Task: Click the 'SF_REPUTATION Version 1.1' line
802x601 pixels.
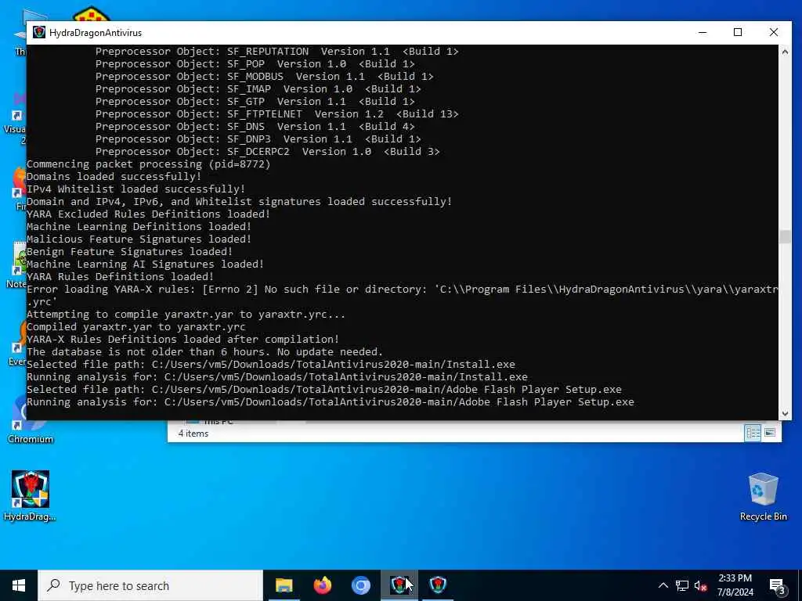Action: 276,51
